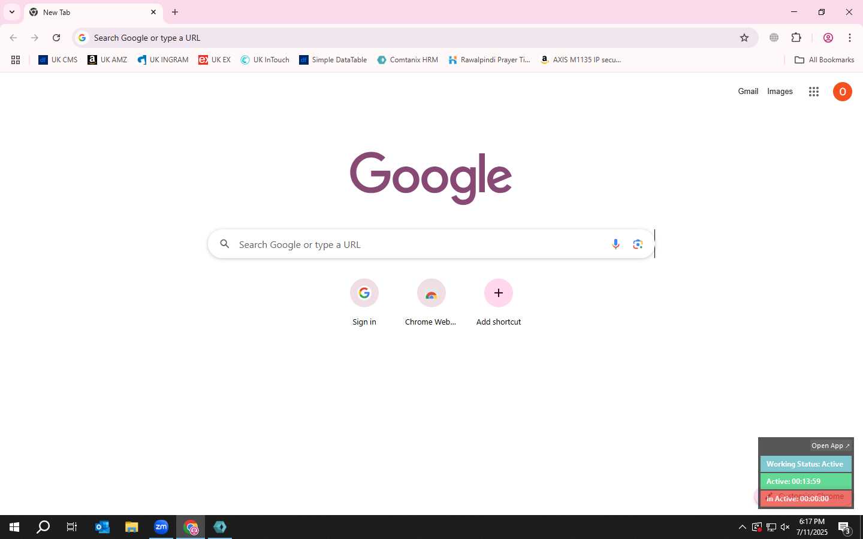The image size is (863, 539).
Task: Reload the current page
Action: [x=56, y=38]
